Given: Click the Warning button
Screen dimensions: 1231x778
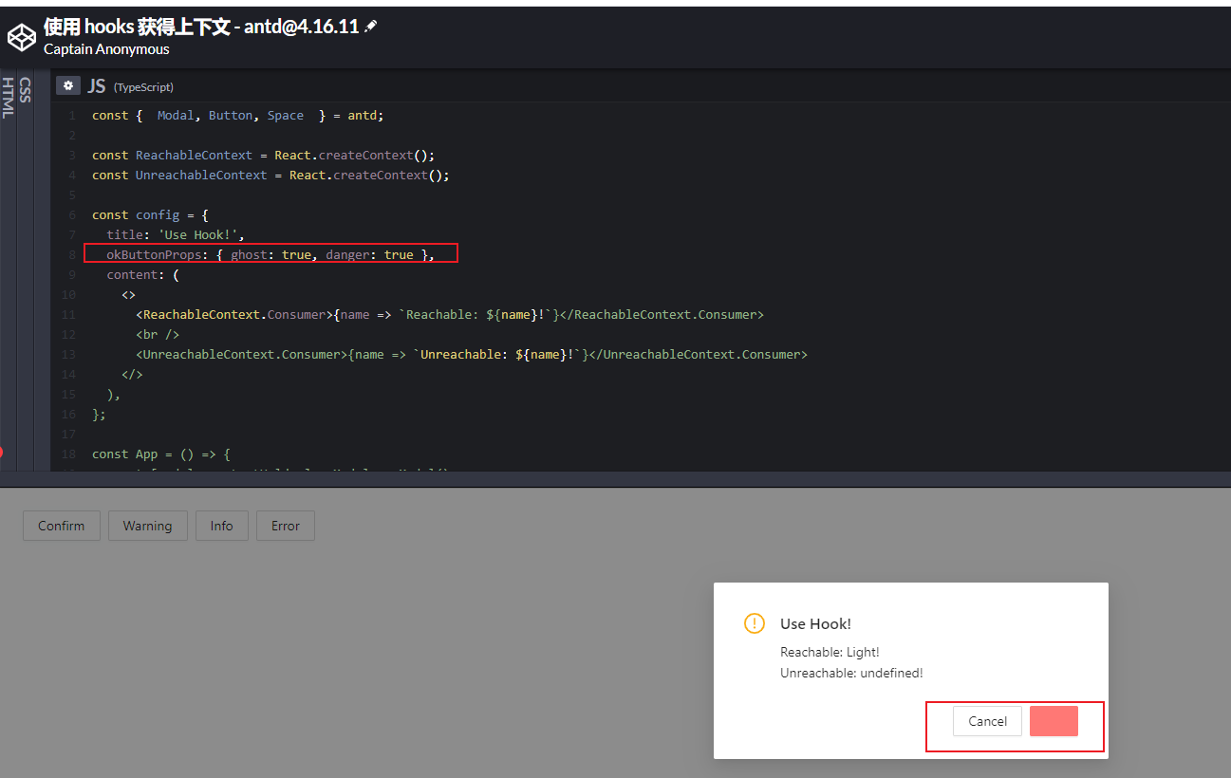Looking at the screenshot, I should (x=147, y=525).
